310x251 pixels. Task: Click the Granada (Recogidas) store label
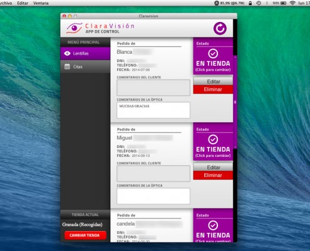click(82, 225)
